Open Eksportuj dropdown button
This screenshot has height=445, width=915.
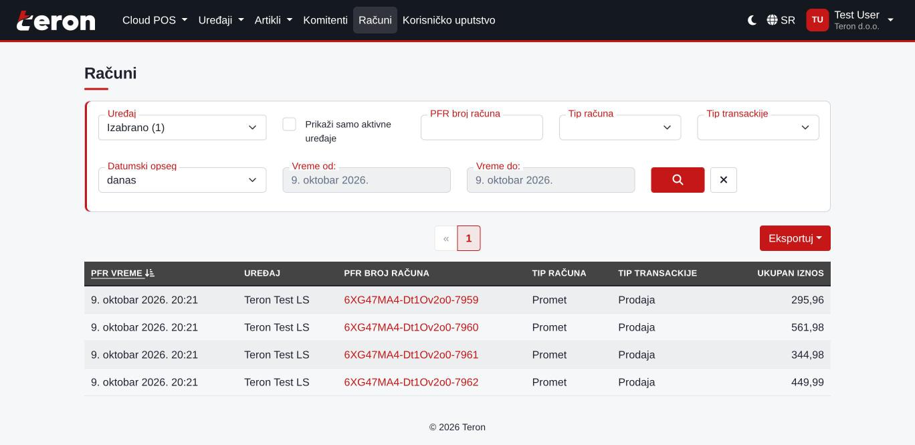(795, 238)
